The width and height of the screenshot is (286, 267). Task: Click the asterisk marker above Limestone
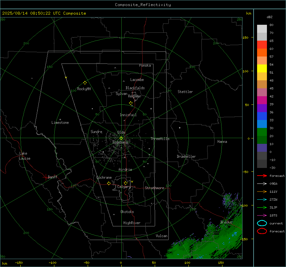point(60,120)
